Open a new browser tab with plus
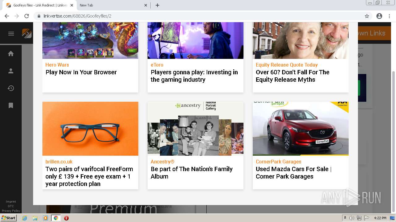396x222 pixels. pyautogui.click(x=157, y=5)
